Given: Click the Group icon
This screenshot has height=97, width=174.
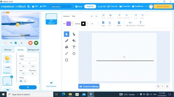Looking at the screenshot, I should pos(103,16).
